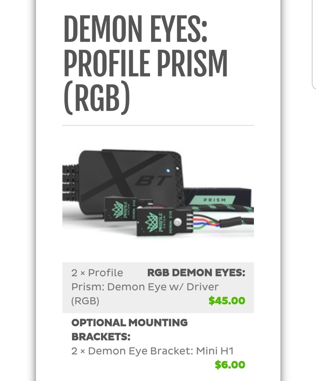Select the RGB DEMON EYES option label

coord(196,273)
